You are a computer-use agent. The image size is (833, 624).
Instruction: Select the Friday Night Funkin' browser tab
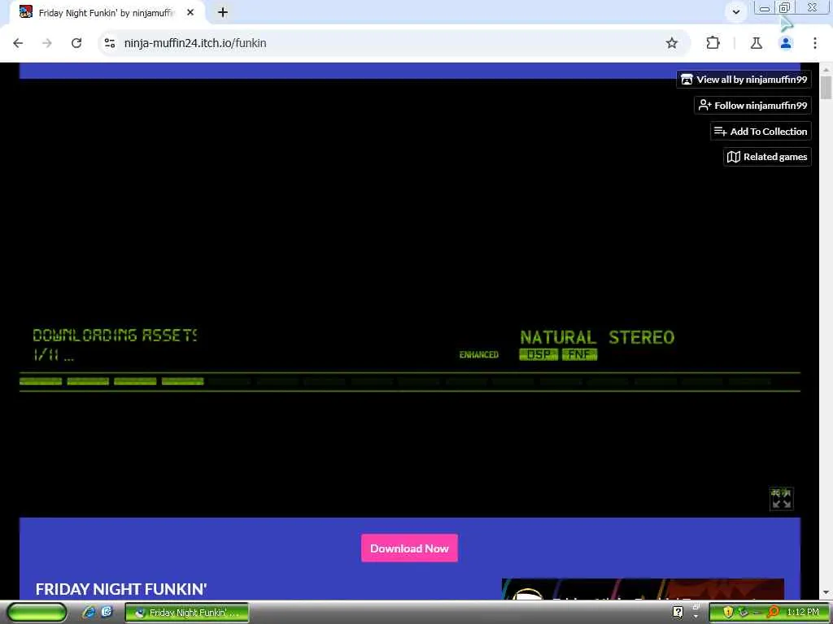[109, 12]
